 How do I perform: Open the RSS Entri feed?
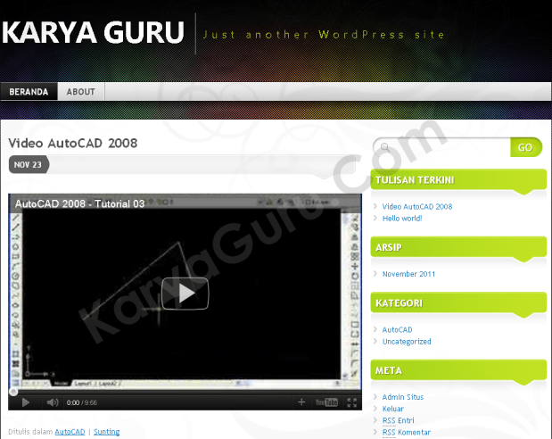398,420
